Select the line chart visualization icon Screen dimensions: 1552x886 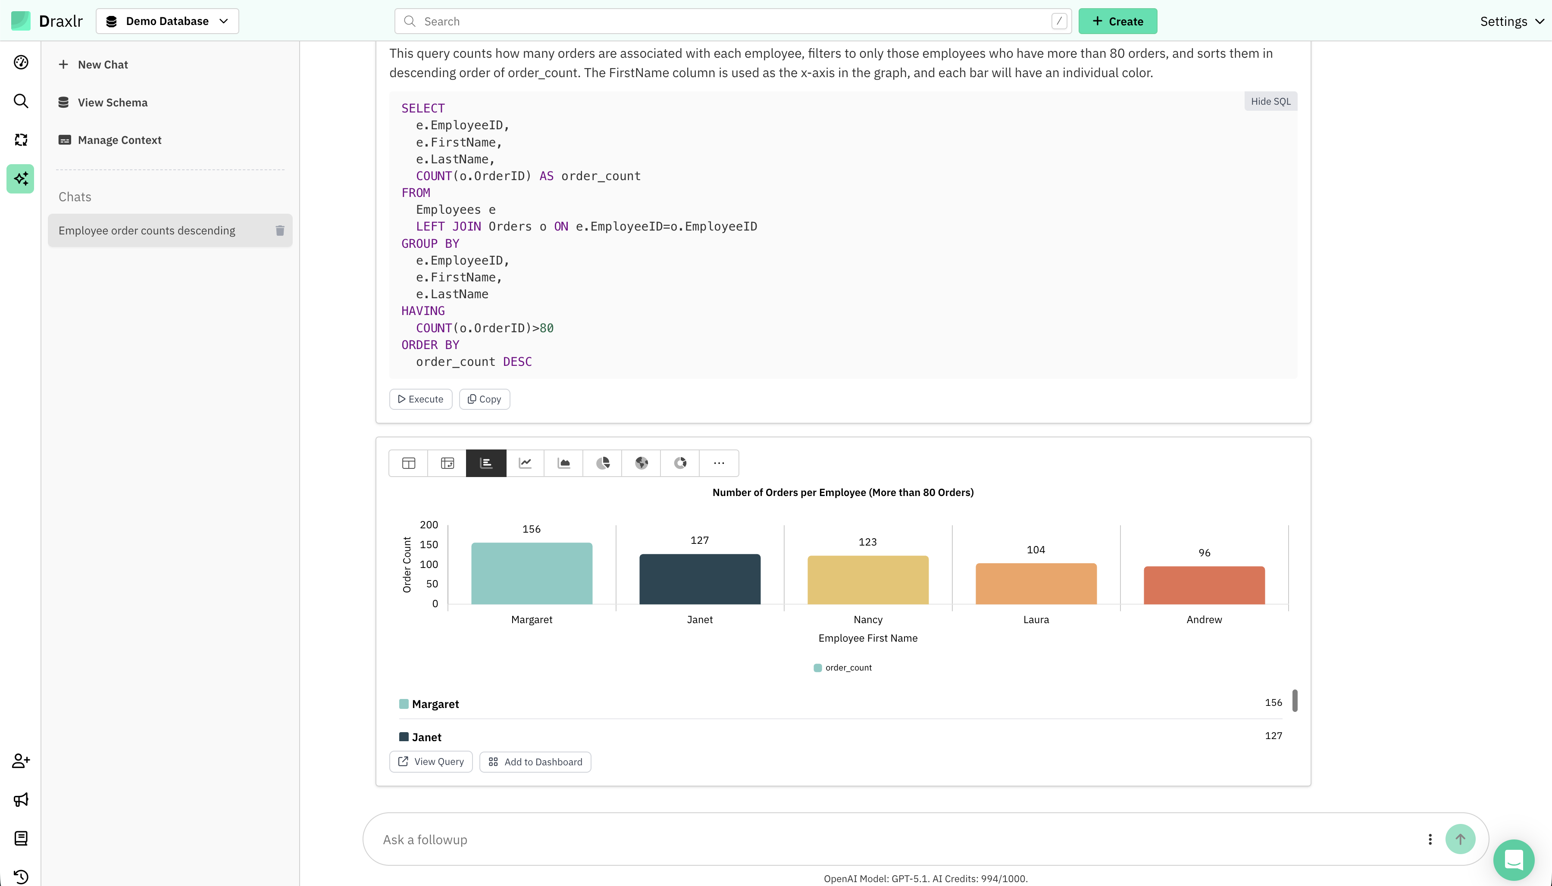(525, 463)
